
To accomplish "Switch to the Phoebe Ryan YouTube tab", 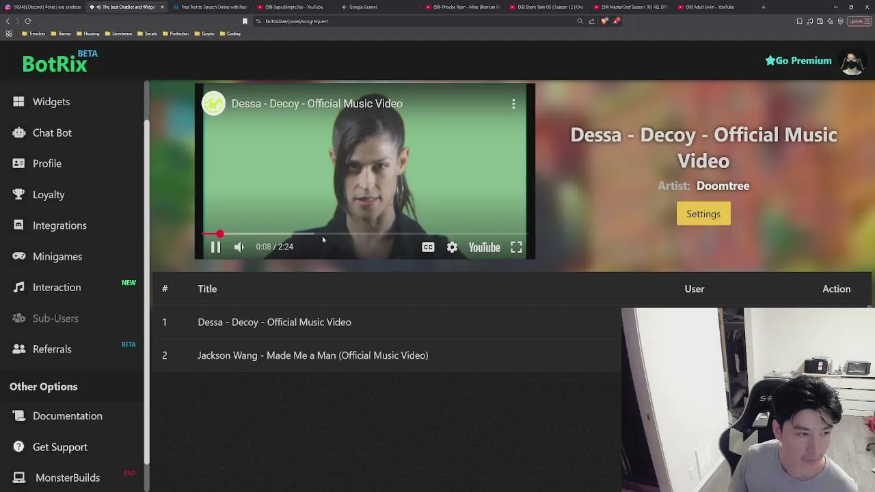I will tap(463, 7).
